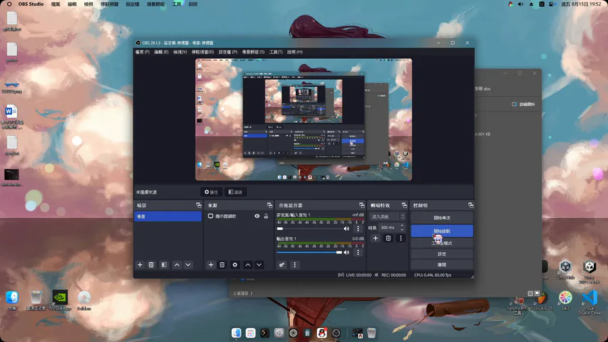
Task: Open source Properties button above panels
Action: pos(211,192)
